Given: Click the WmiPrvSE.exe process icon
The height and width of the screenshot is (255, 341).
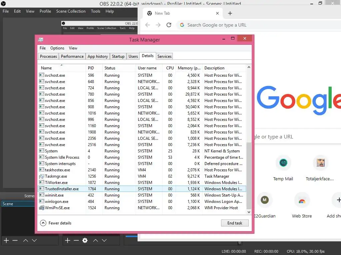Looking at the screenshot, I should click(42, 208).
